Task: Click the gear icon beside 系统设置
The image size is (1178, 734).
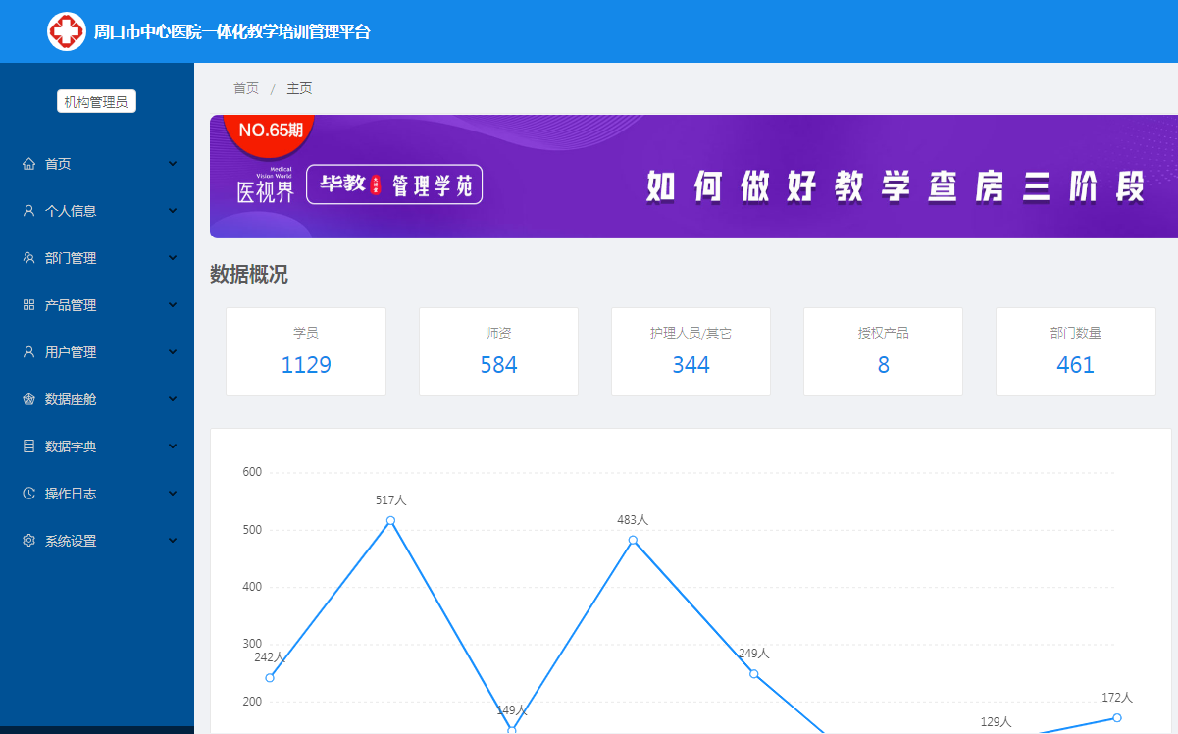Action: point(28,541)
